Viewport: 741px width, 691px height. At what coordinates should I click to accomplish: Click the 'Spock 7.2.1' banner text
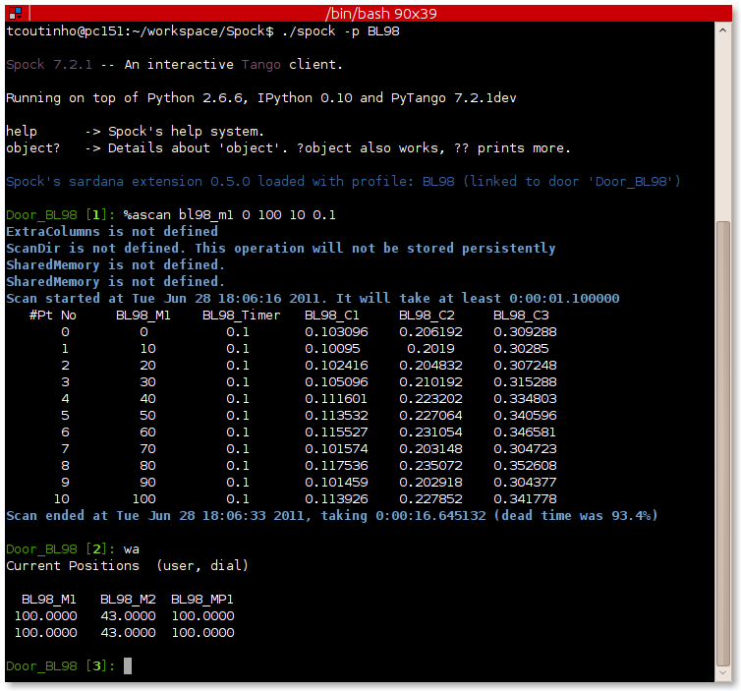coord(49,64)
